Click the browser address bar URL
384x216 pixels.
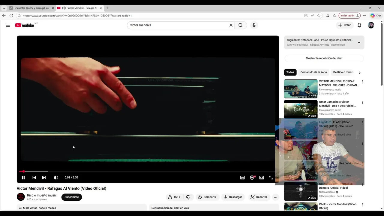point(77,16)
